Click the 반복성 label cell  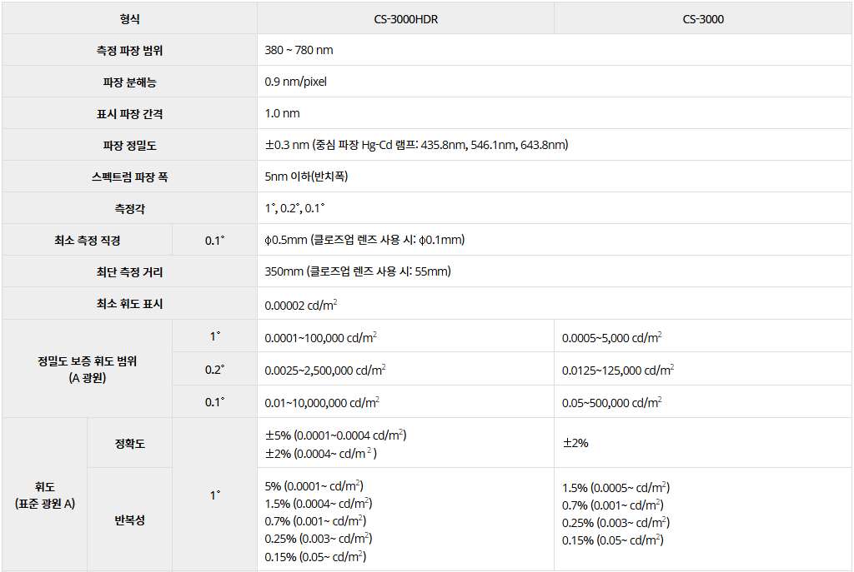point(129,520)
